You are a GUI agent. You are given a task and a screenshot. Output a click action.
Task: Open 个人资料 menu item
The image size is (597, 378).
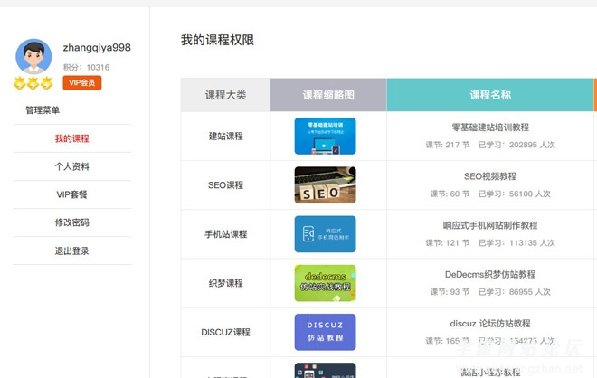click(x=71, y=166)
